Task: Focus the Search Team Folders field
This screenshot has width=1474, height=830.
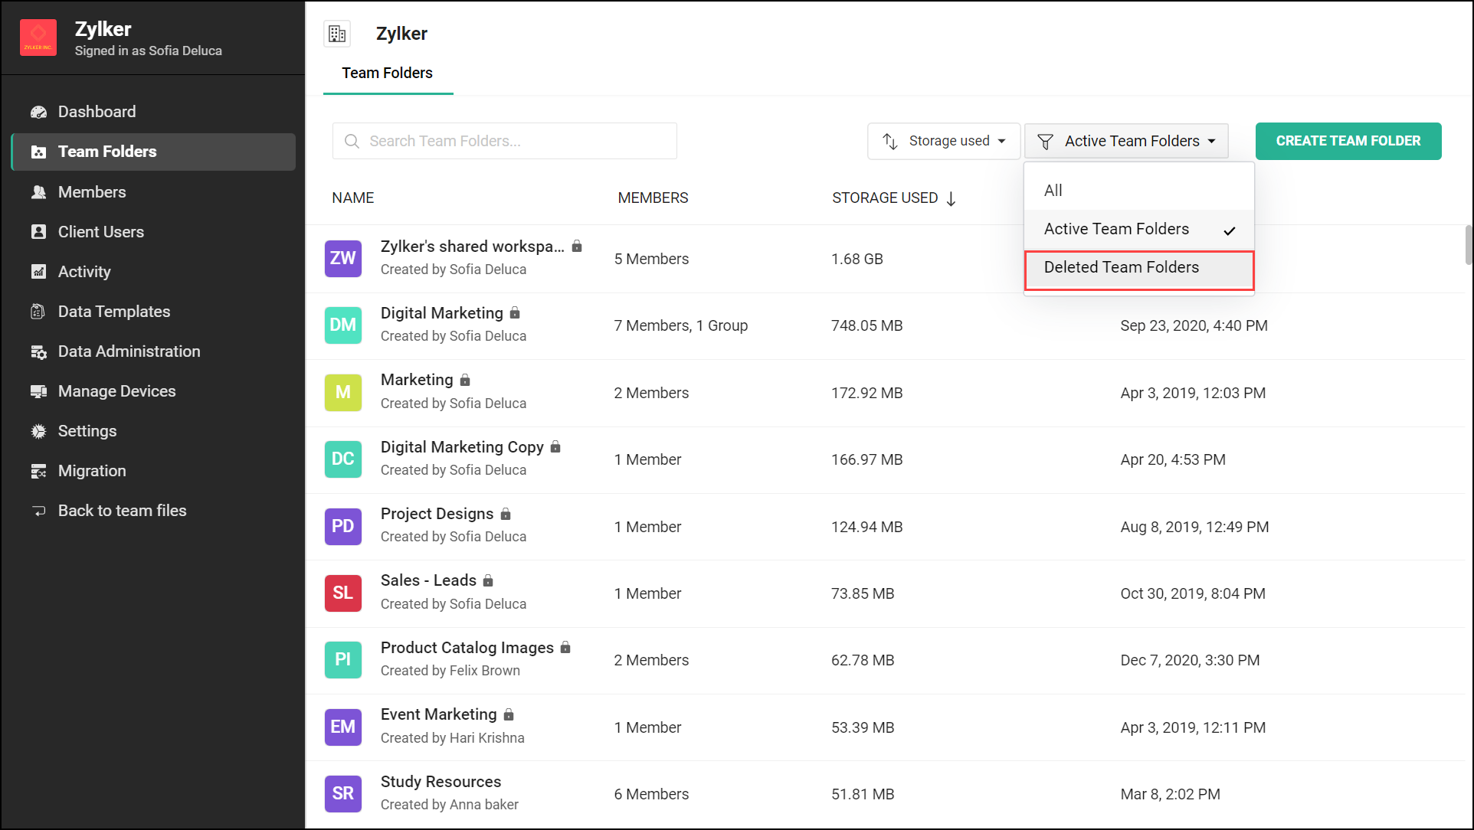Action: 504,141
